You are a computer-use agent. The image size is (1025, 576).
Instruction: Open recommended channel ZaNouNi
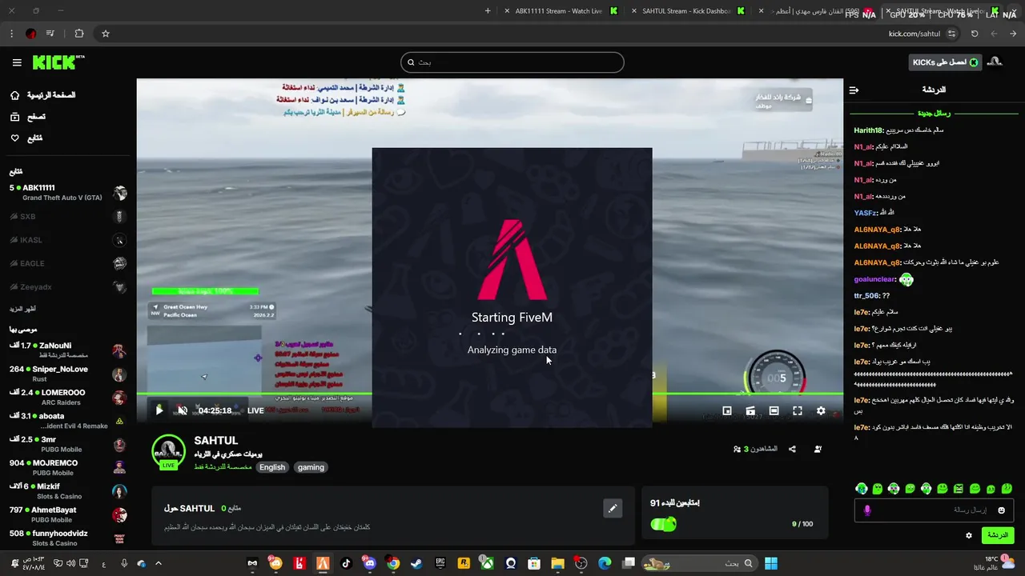click(x=68, y=350)
